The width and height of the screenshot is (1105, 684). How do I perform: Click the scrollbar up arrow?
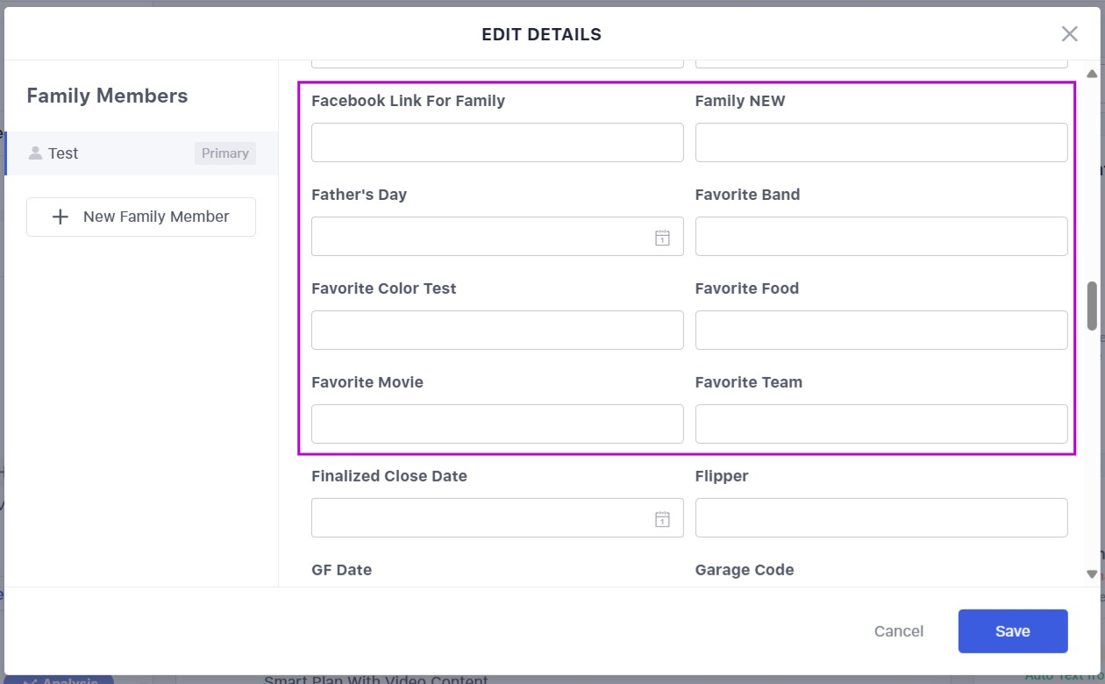[1092, 74]
